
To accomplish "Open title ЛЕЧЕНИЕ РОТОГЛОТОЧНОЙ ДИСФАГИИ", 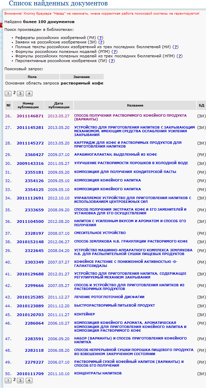I will pyautogui.click(x=109, y=297).
